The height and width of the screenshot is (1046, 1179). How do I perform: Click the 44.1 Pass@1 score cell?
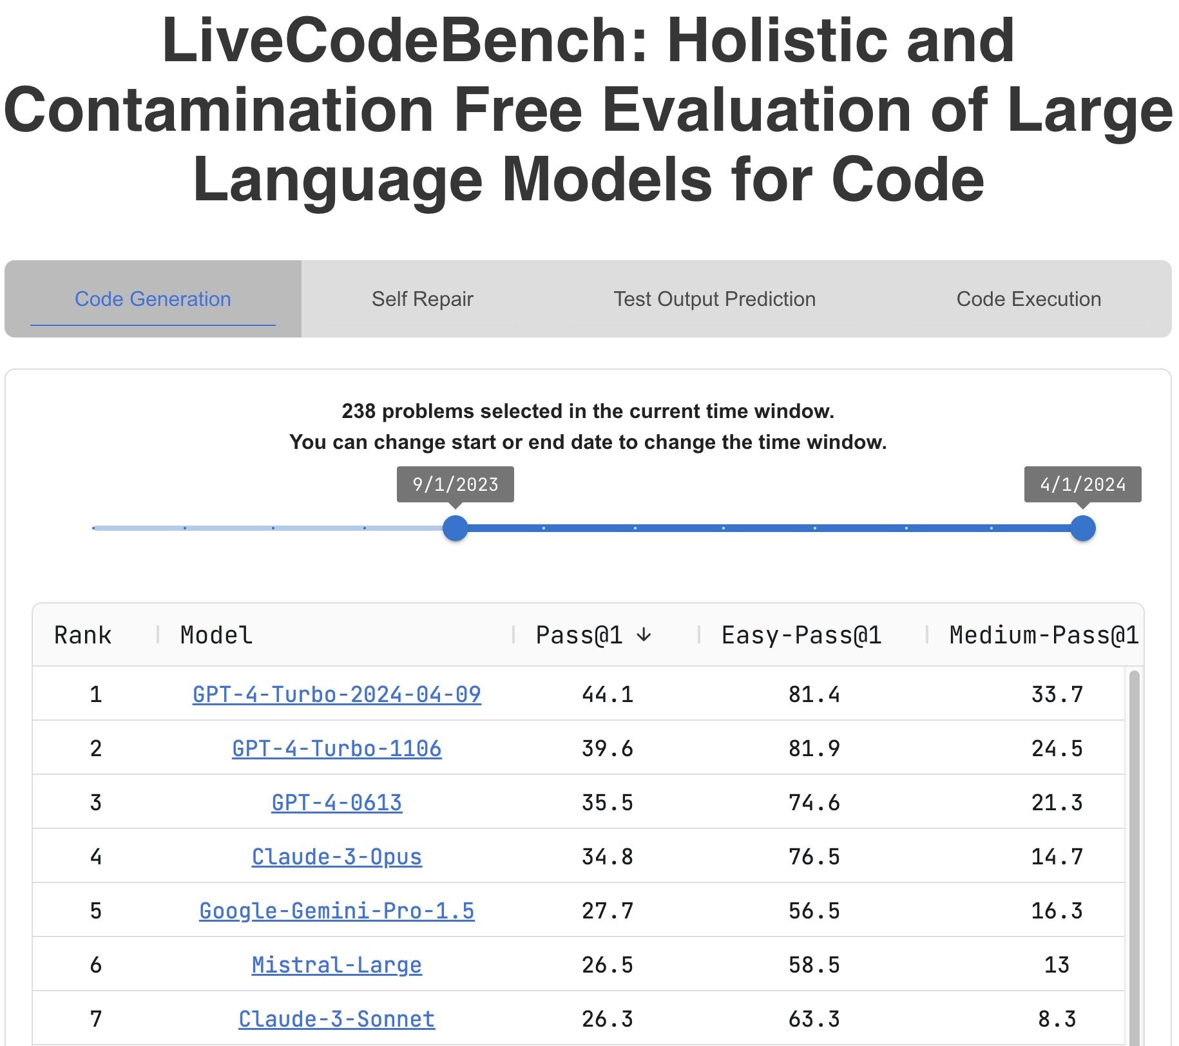(608, 694)
